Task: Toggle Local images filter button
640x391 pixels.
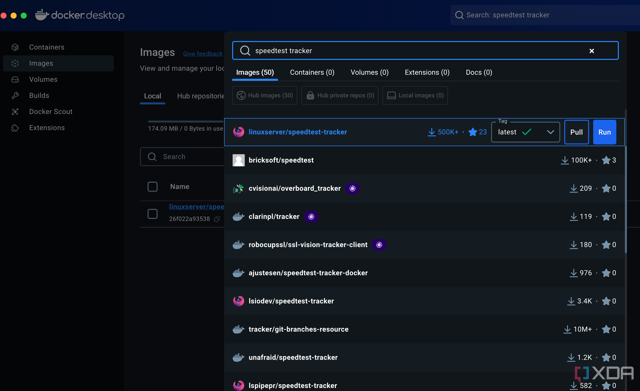Action: (415, 95)
